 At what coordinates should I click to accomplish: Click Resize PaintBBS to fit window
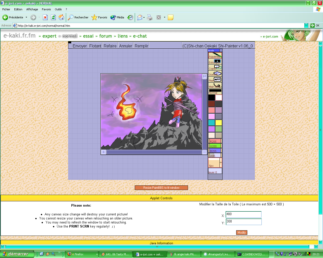(161, 188)
